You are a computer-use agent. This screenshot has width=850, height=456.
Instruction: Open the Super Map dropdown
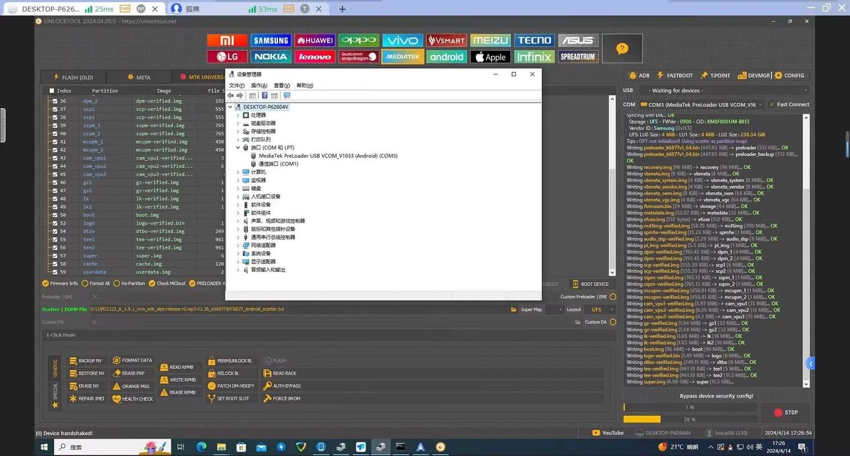point(554,310)
